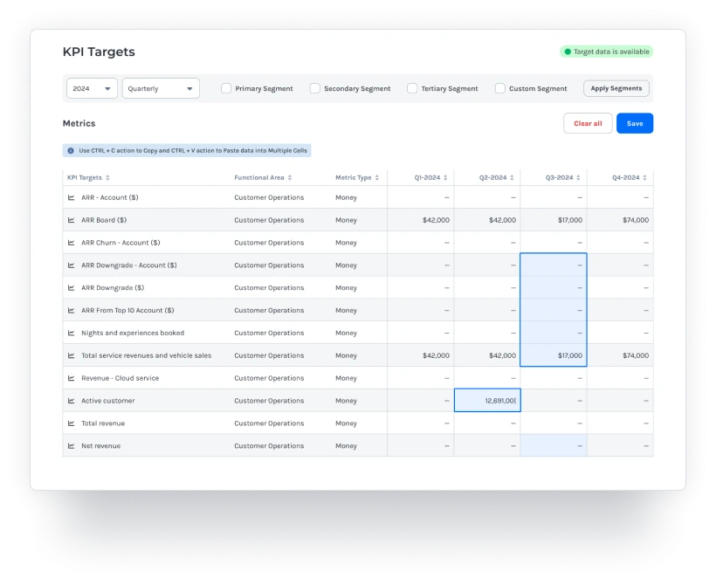Image resolution: width=716 pixels, height=585 pixels.
Task: Select the Q2-2024 column header
Action: click(493, 178)
